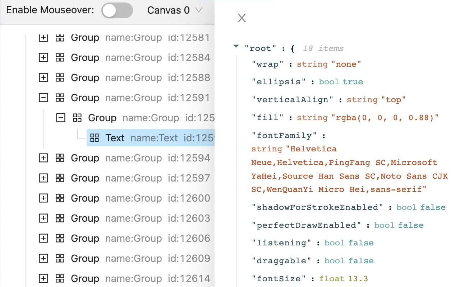Click the fill rgba color value
Viewport: 460px width, 287px height.
(x=385, y=118)
